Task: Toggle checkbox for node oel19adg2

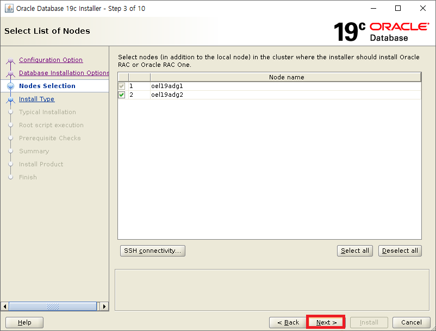Action: pos(122,95)
